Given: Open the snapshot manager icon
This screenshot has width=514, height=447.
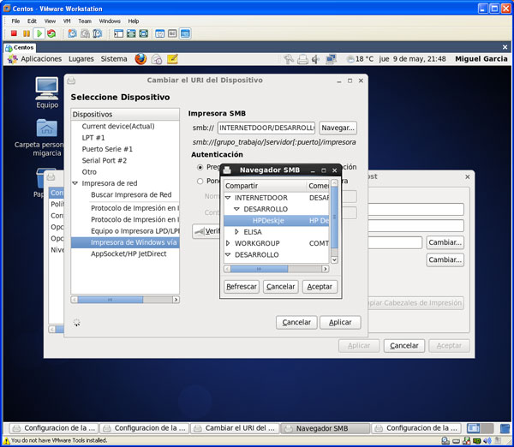Looking at the screenshot, I should coord(98,33).
